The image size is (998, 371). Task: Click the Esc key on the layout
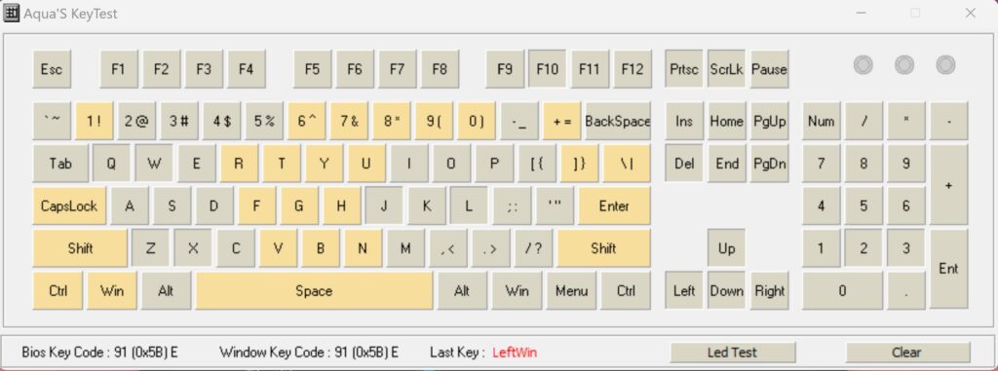(x=52, y=69)
